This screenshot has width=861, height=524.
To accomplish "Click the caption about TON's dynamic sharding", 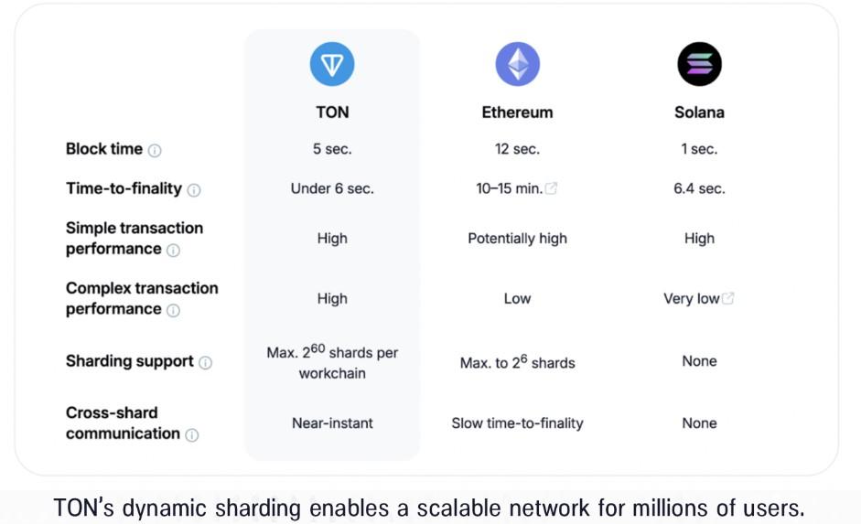I will (430, 506).
